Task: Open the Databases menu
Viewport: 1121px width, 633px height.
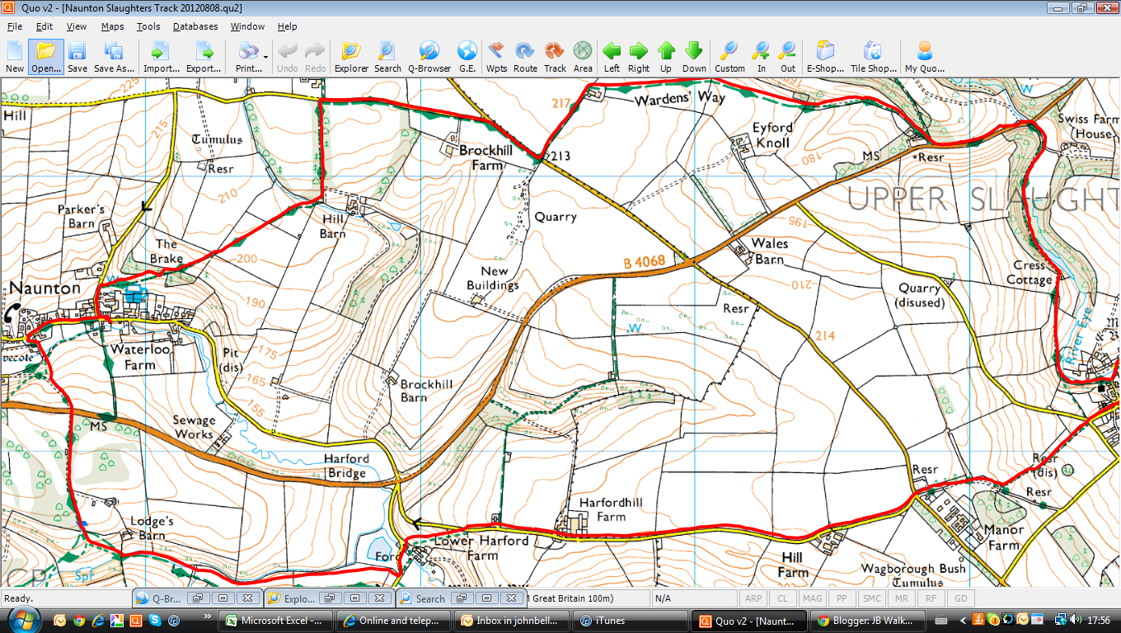Action: (x=195, y=26)
